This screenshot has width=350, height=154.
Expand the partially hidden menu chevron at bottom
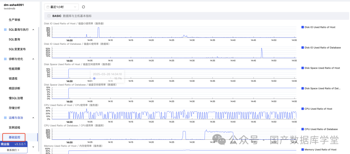33,147
